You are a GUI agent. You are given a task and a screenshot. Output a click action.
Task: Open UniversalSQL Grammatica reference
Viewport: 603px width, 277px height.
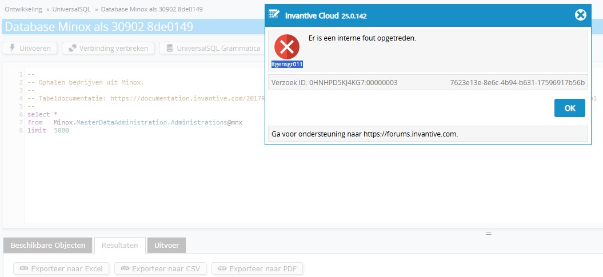pos(213,49)
